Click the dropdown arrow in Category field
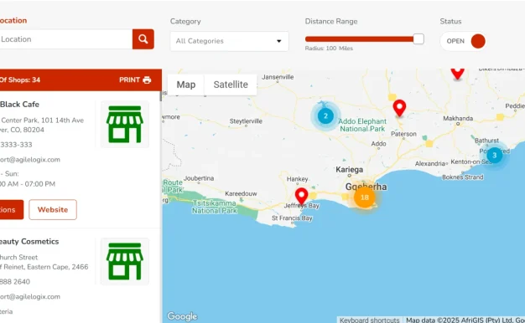The image size is (525, 323). (278, 41)
